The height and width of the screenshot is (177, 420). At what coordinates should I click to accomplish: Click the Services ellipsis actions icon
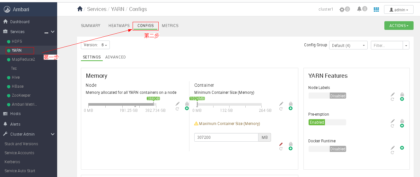coord(46,32)
